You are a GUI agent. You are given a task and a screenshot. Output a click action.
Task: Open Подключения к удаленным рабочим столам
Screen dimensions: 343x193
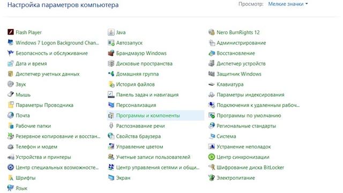(258, 105)
